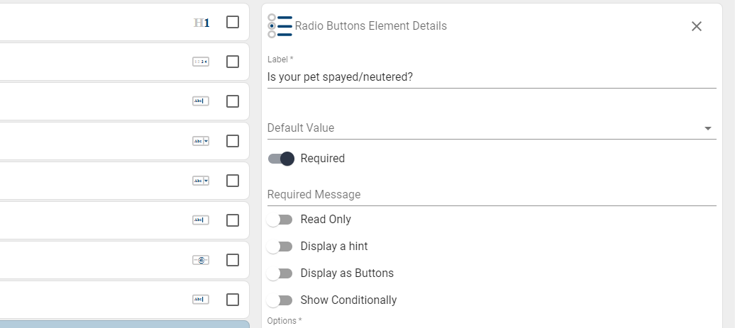The height and width of the screenshot is (328, 735).
Task: Tick the checkbox beside the H1 heading icon
Action: (x=233, y=22)
